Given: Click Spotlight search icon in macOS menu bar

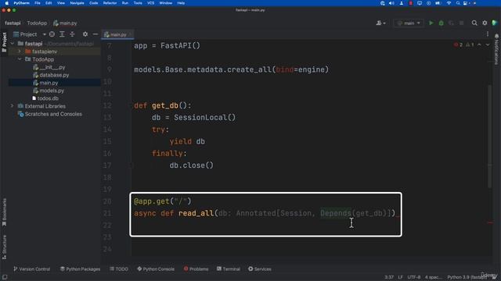Looking at the screenshot, I should (458, 3).
